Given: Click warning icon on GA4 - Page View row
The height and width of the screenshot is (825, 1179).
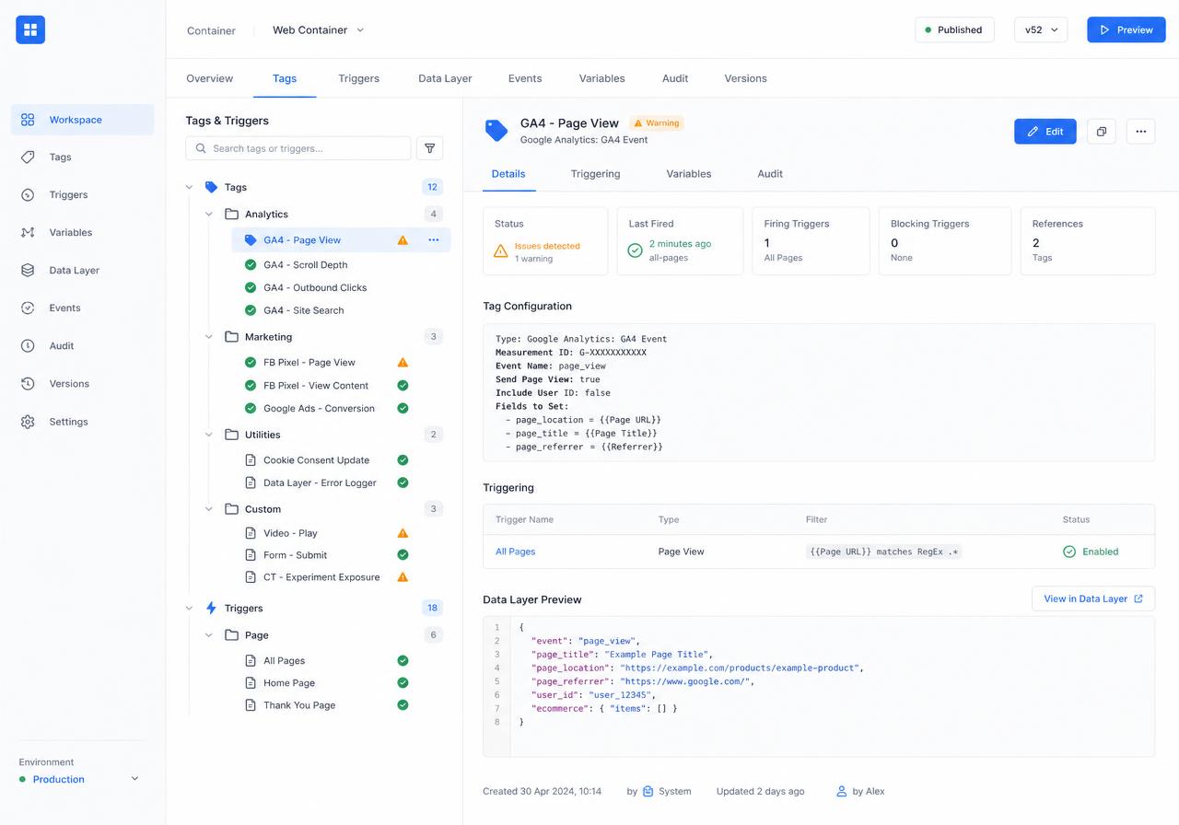Looking at the screenshot, I should (x=403, y=240).
